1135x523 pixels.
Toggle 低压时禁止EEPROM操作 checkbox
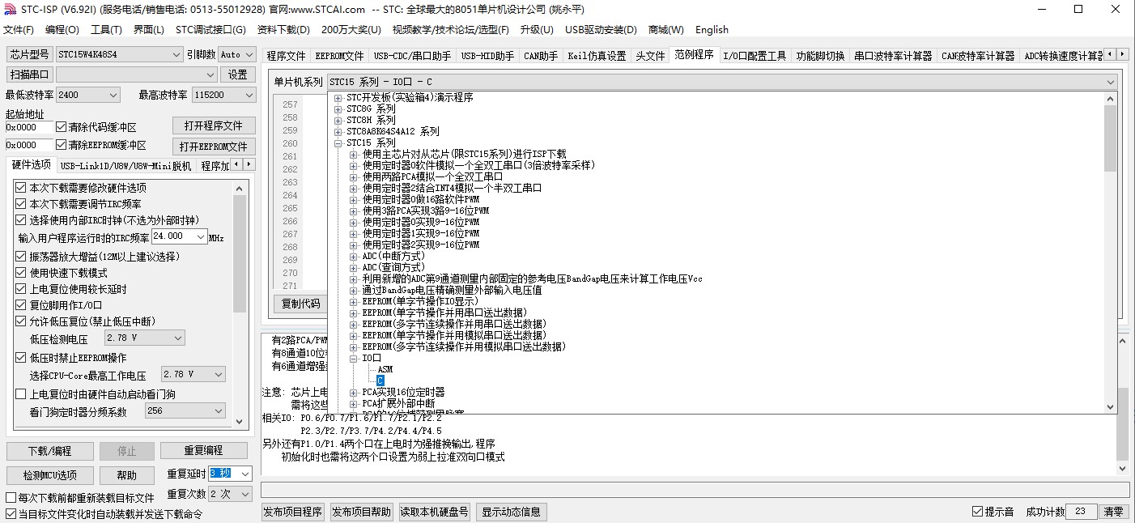(21, 358)
